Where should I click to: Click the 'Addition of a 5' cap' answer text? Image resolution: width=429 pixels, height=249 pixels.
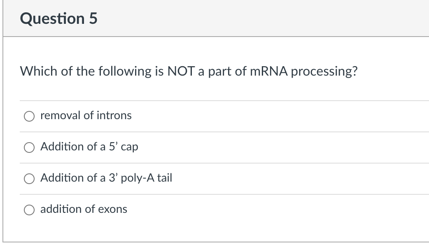point(89,147)
